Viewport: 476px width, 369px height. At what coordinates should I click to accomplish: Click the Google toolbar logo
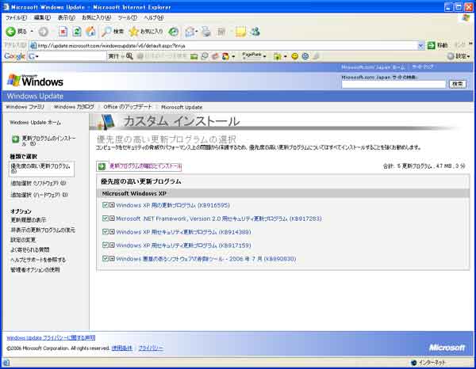point(14,56)
